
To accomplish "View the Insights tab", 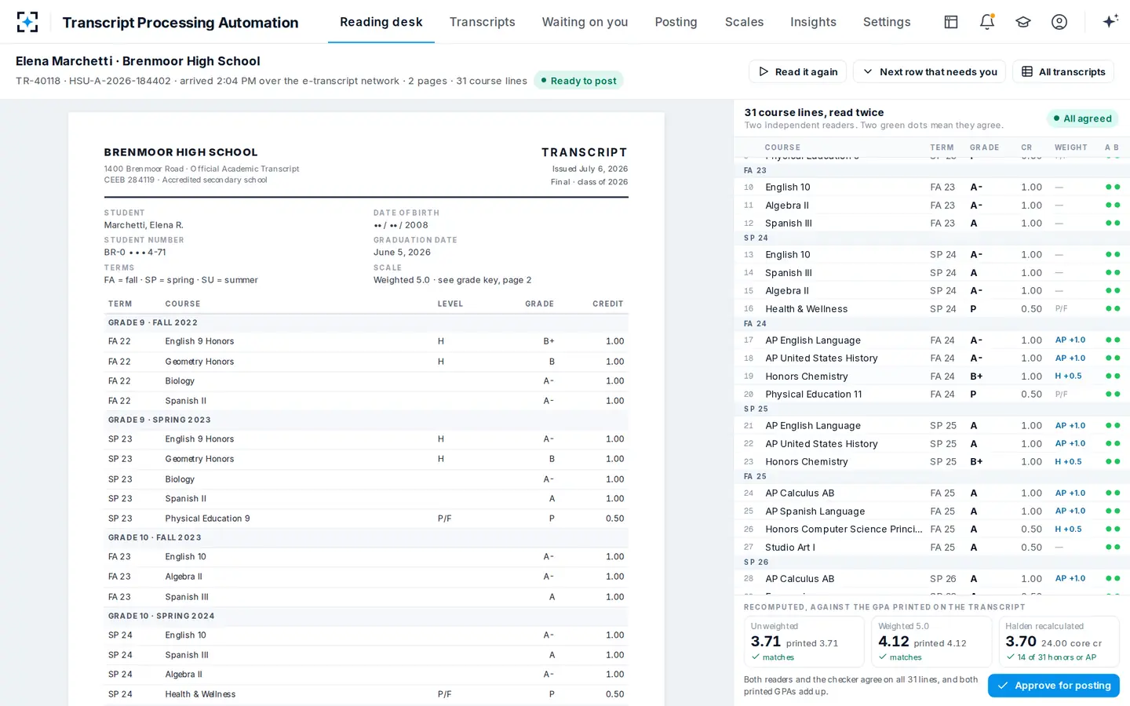I will tap(813, 22).
